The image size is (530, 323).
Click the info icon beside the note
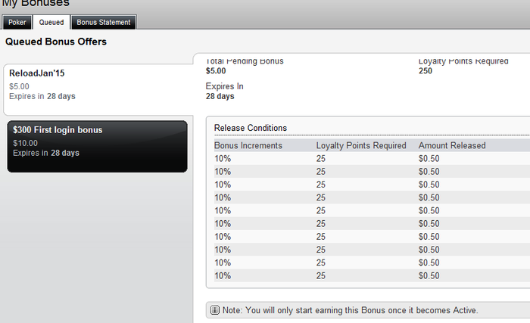click(x=214, y=310)
